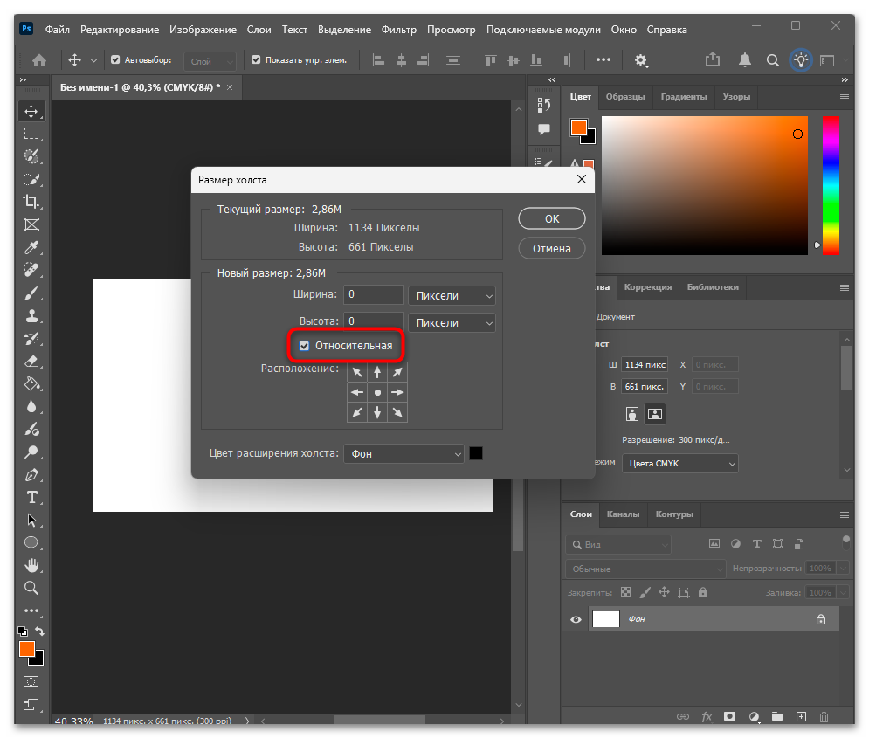Select the Ellipse shape tool
The height and width of the screenshot is (738, 869).
click(x=31, y=542)
